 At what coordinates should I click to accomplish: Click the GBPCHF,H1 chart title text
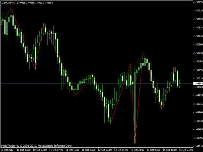8,3
